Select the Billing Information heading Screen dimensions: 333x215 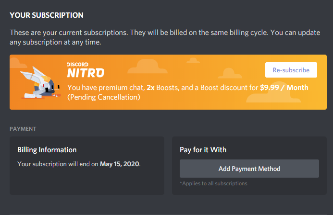[x=47, y=150]
